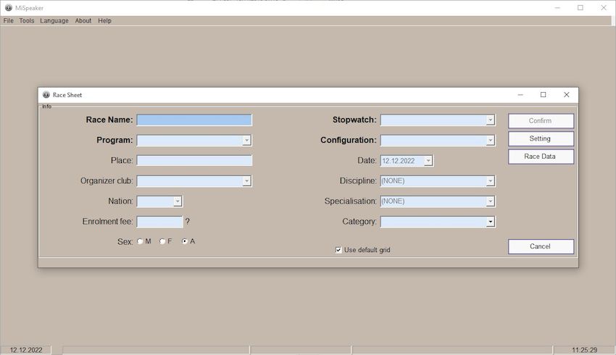The height and width of the screenshot is (355, 616).
Task: Click the 12.12.2022 date in status bar
Action: pos(26,350)
